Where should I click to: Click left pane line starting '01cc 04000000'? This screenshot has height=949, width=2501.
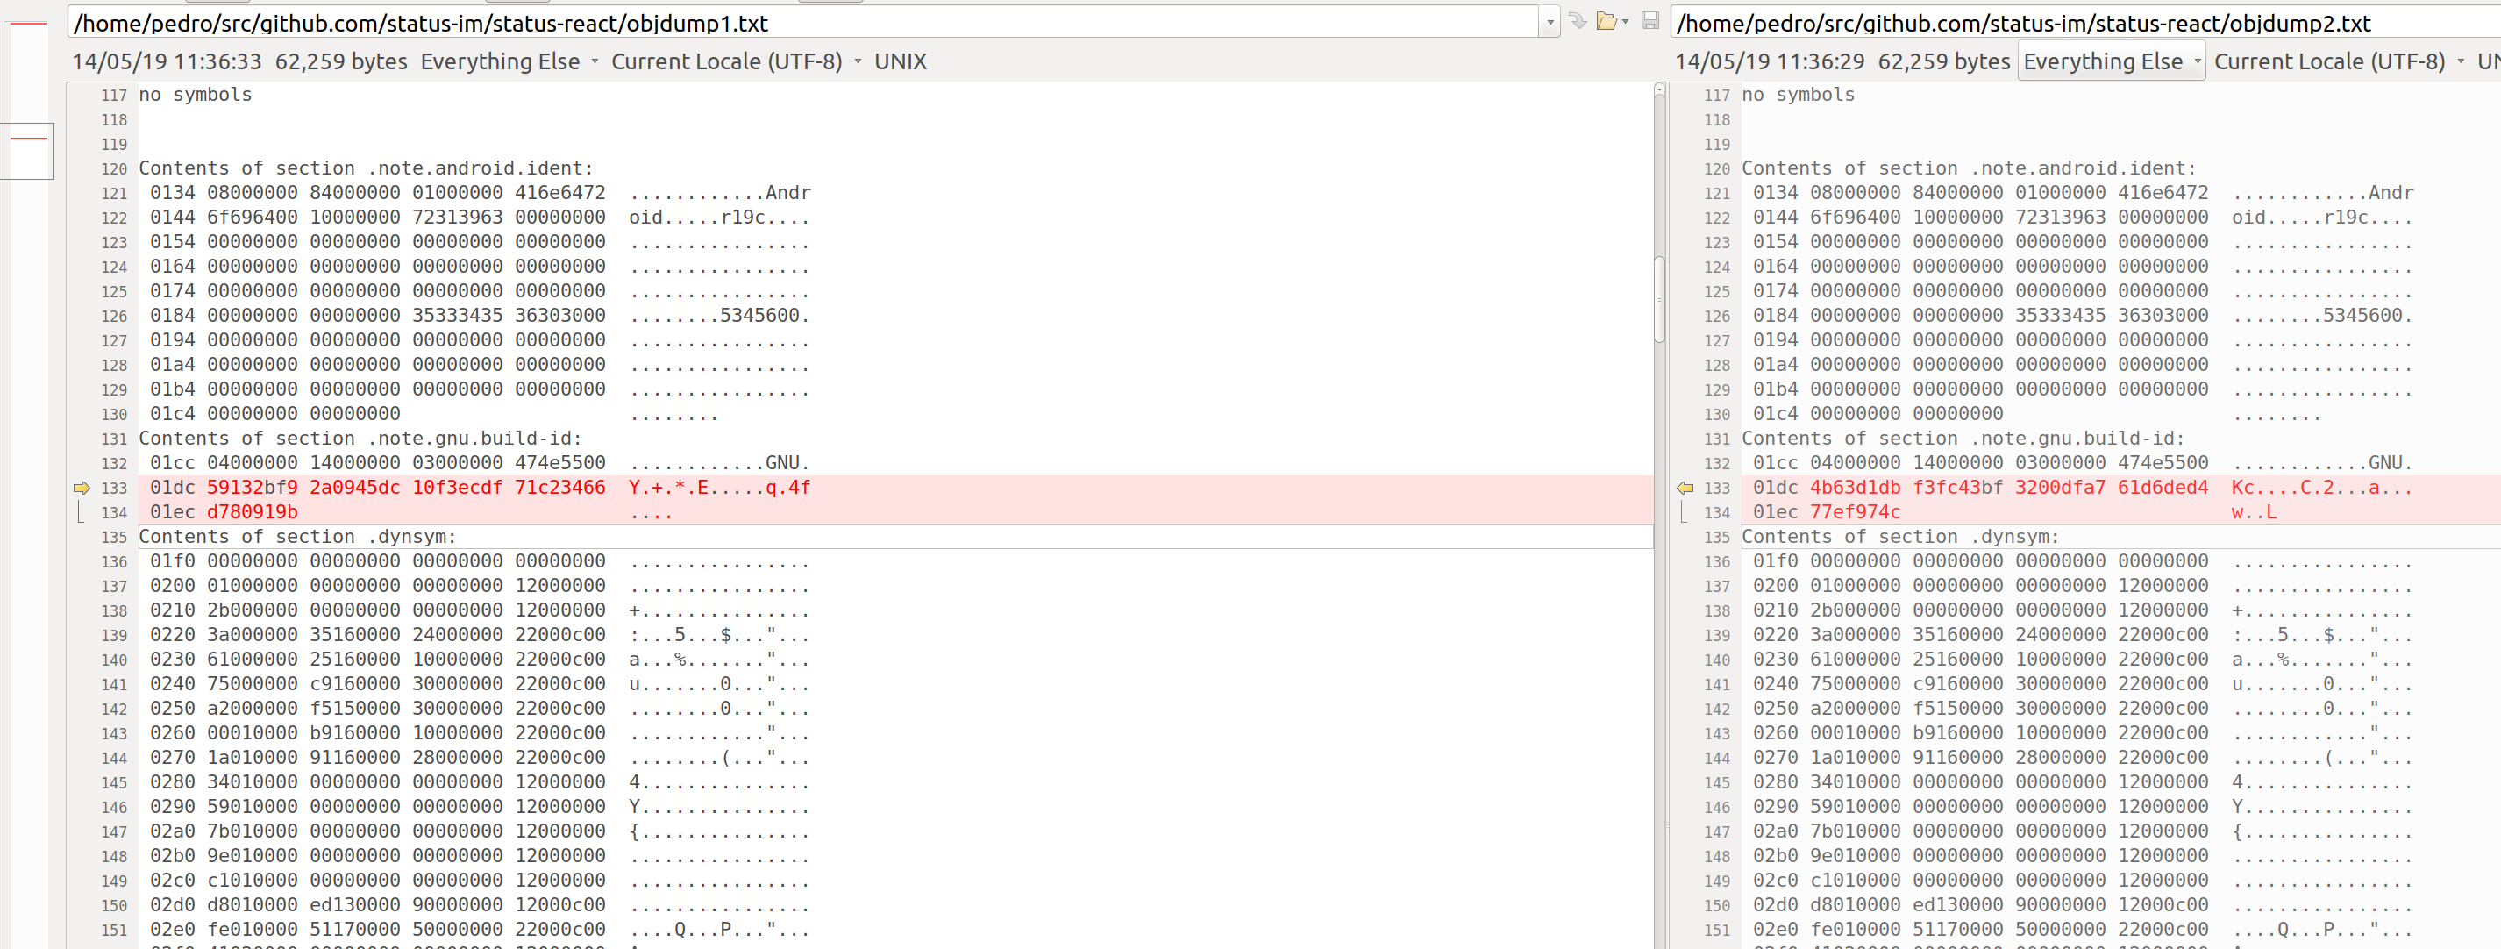pos(480,462)
